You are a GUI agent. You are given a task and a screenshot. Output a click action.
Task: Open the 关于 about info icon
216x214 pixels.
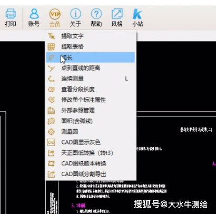click(75, 14)
